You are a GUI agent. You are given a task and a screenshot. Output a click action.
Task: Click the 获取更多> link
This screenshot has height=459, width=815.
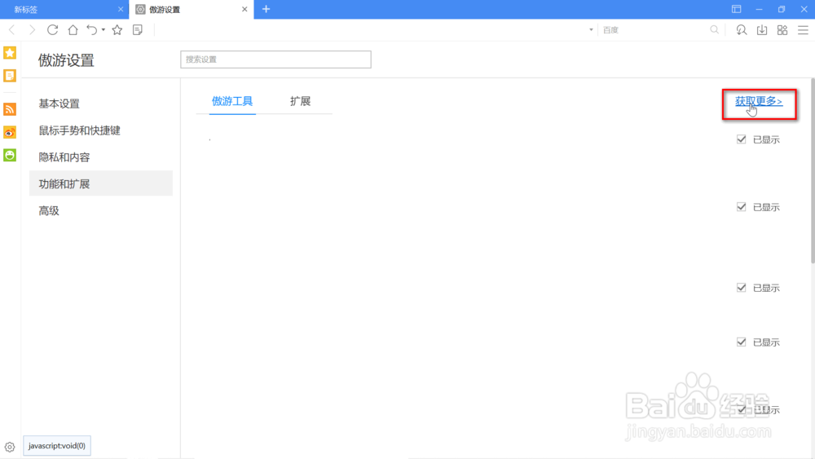tap(759, 101)
